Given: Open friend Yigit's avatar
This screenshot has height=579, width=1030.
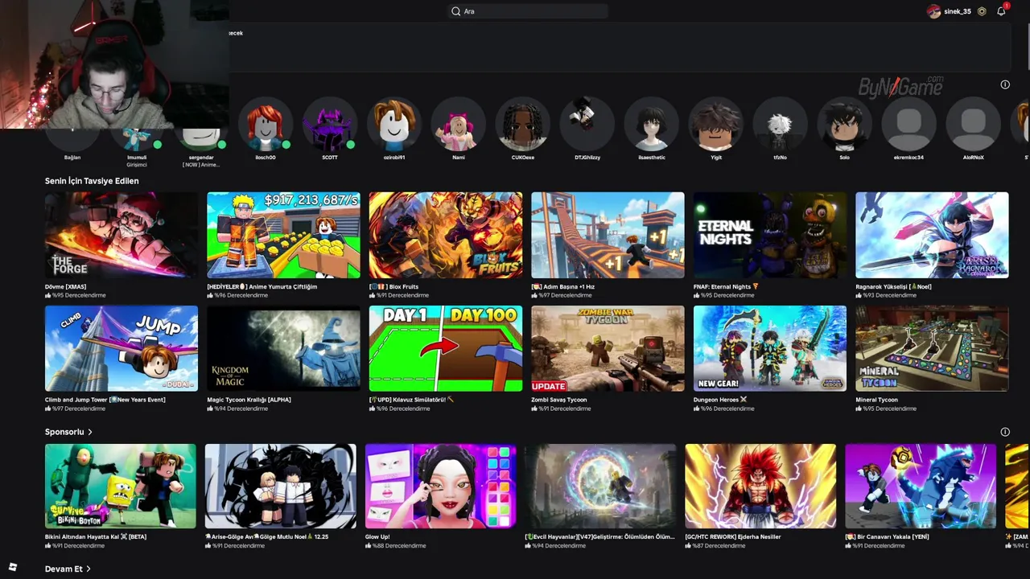Looking at the screenshot, I should [716, 124].
